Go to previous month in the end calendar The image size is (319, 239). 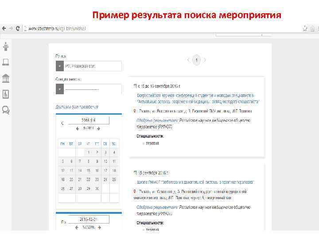coord(77,227)
